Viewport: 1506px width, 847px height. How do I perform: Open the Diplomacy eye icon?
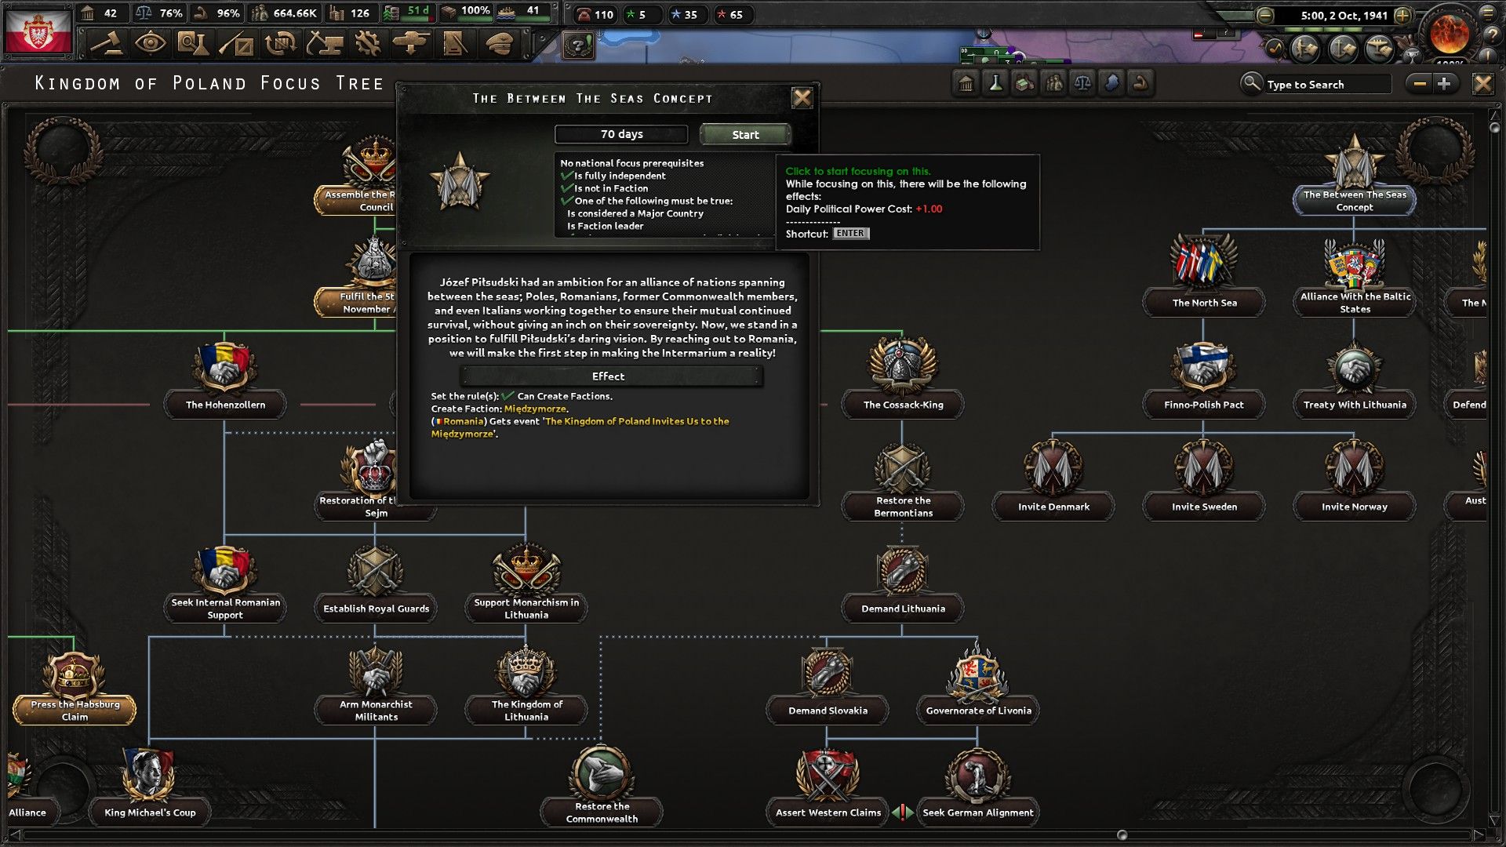point(149,44)
